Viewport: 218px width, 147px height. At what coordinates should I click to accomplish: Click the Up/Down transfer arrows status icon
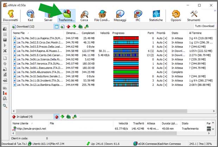click(88, 143)
